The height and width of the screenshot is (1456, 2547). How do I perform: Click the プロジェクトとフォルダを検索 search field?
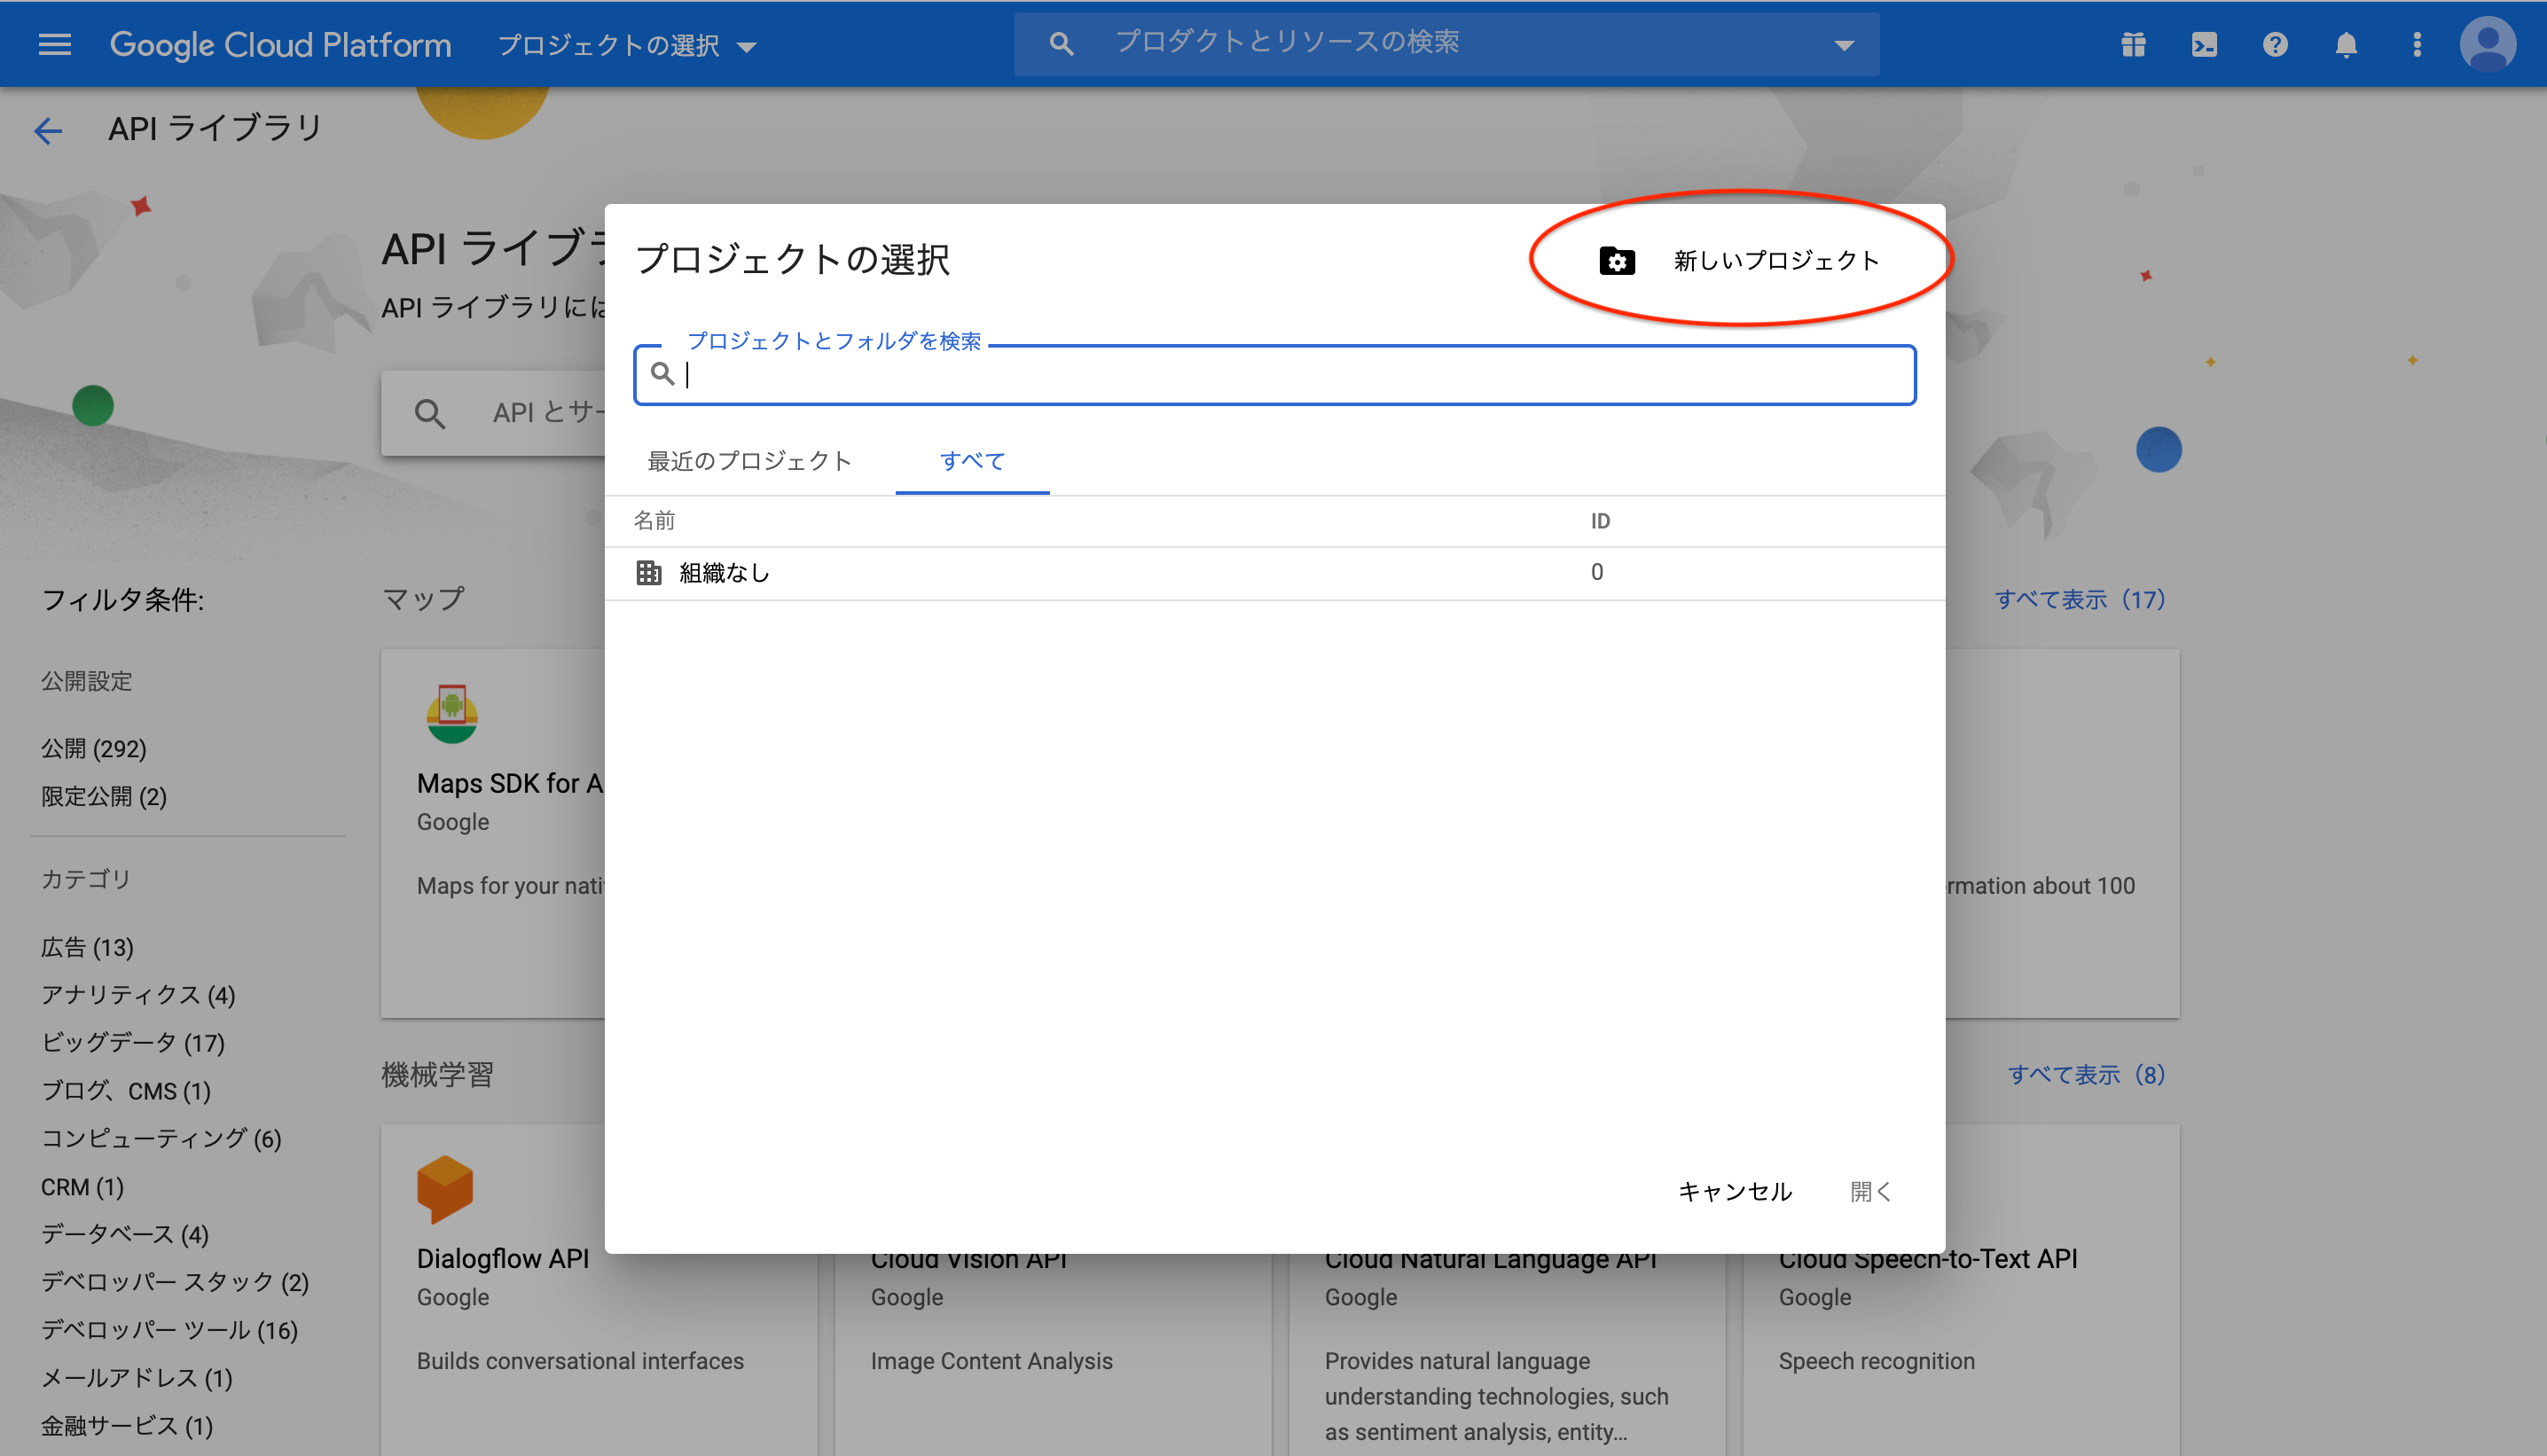(x=1274, y=375)
